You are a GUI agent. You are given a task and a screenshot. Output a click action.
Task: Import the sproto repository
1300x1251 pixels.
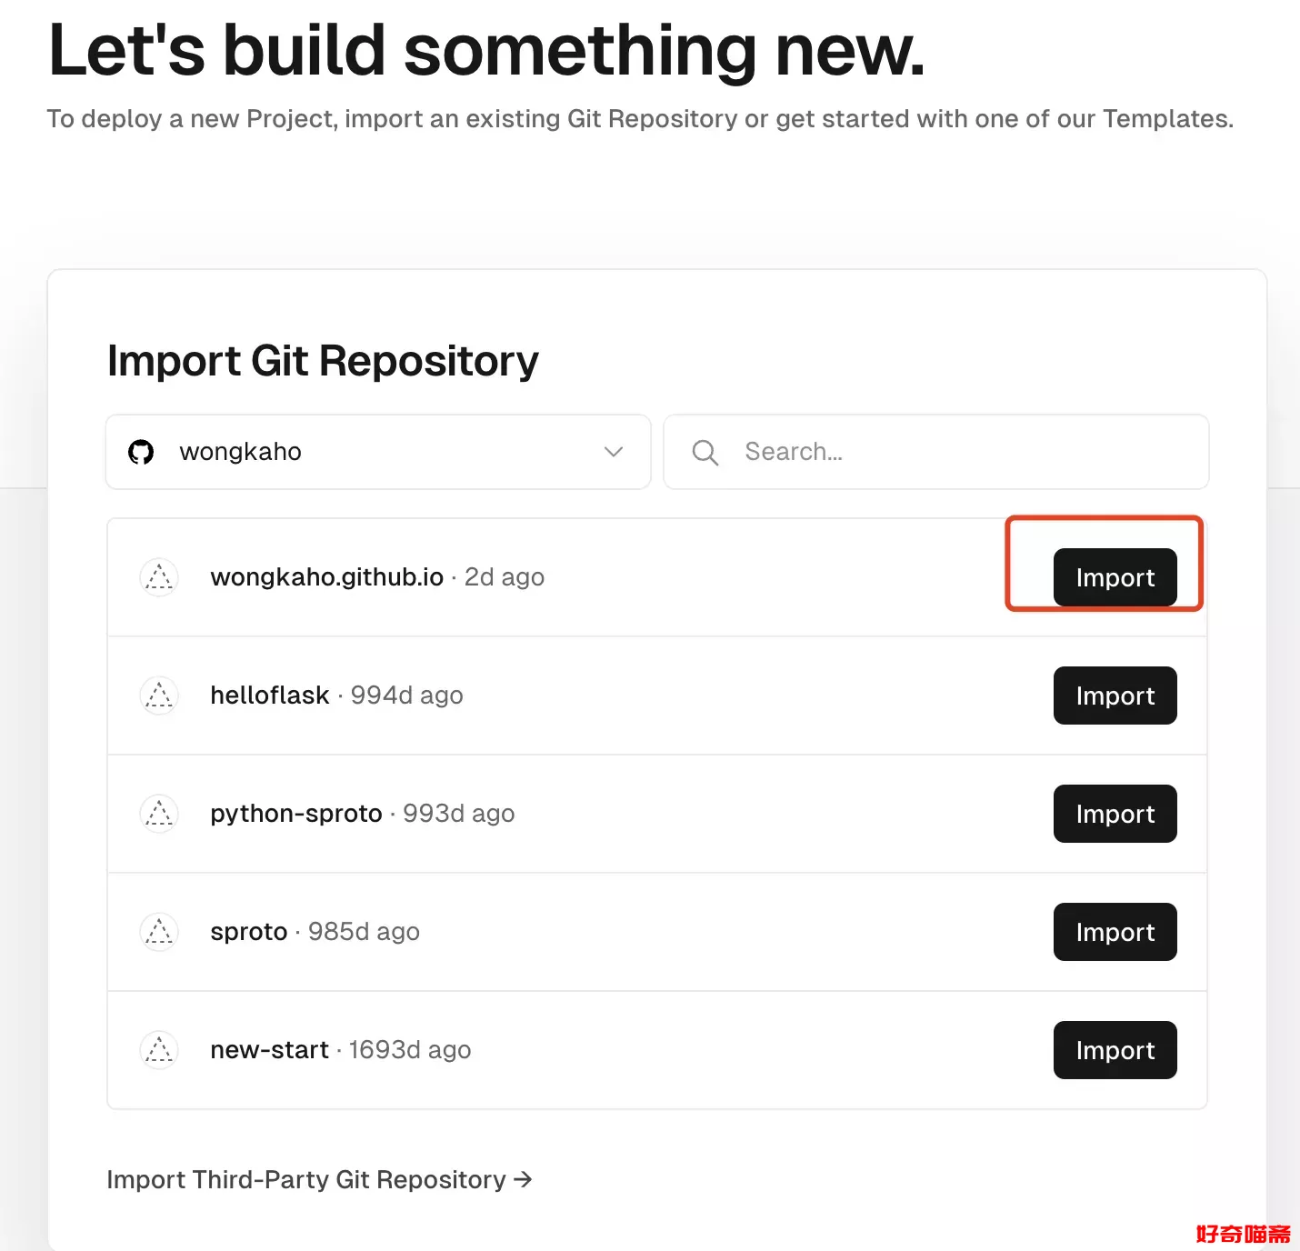pos(1115,932)
